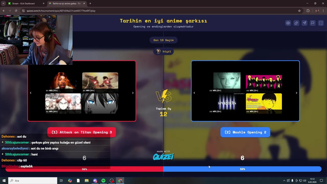Click the Chrome taskbar icon
The width and height of the screenshot is (327, 184).
click(x=120, y=181)
